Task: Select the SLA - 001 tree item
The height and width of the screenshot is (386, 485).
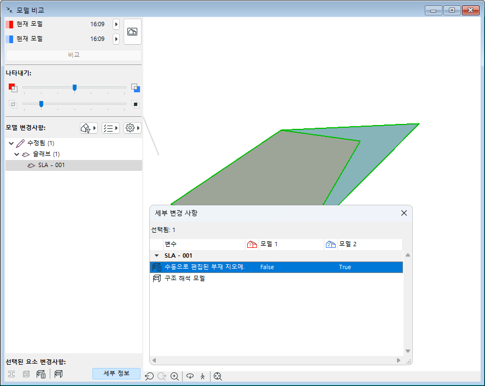Action: 74,165
